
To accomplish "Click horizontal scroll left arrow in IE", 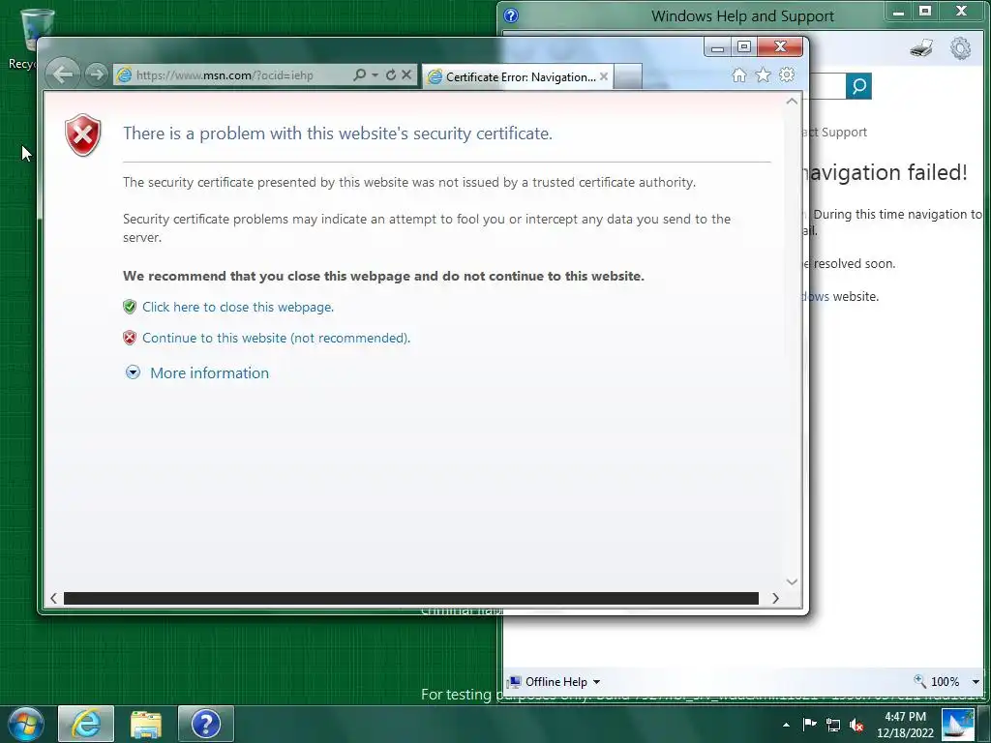I will pos(54,598).
